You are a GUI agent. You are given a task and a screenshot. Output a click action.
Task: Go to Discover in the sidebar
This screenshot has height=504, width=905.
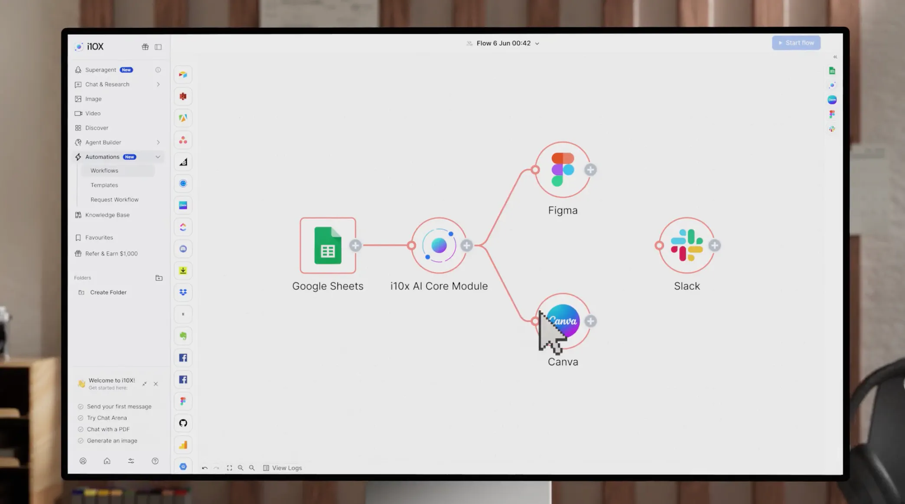click(x=97, y=128)
